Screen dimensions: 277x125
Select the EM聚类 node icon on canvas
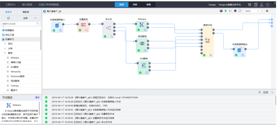pos(144,66)
